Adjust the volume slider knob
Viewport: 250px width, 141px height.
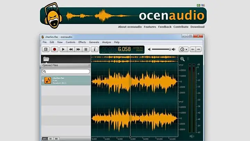(170, 49)
